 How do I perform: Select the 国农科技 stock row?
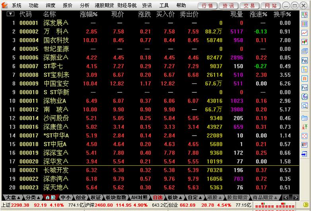[150, 40]
